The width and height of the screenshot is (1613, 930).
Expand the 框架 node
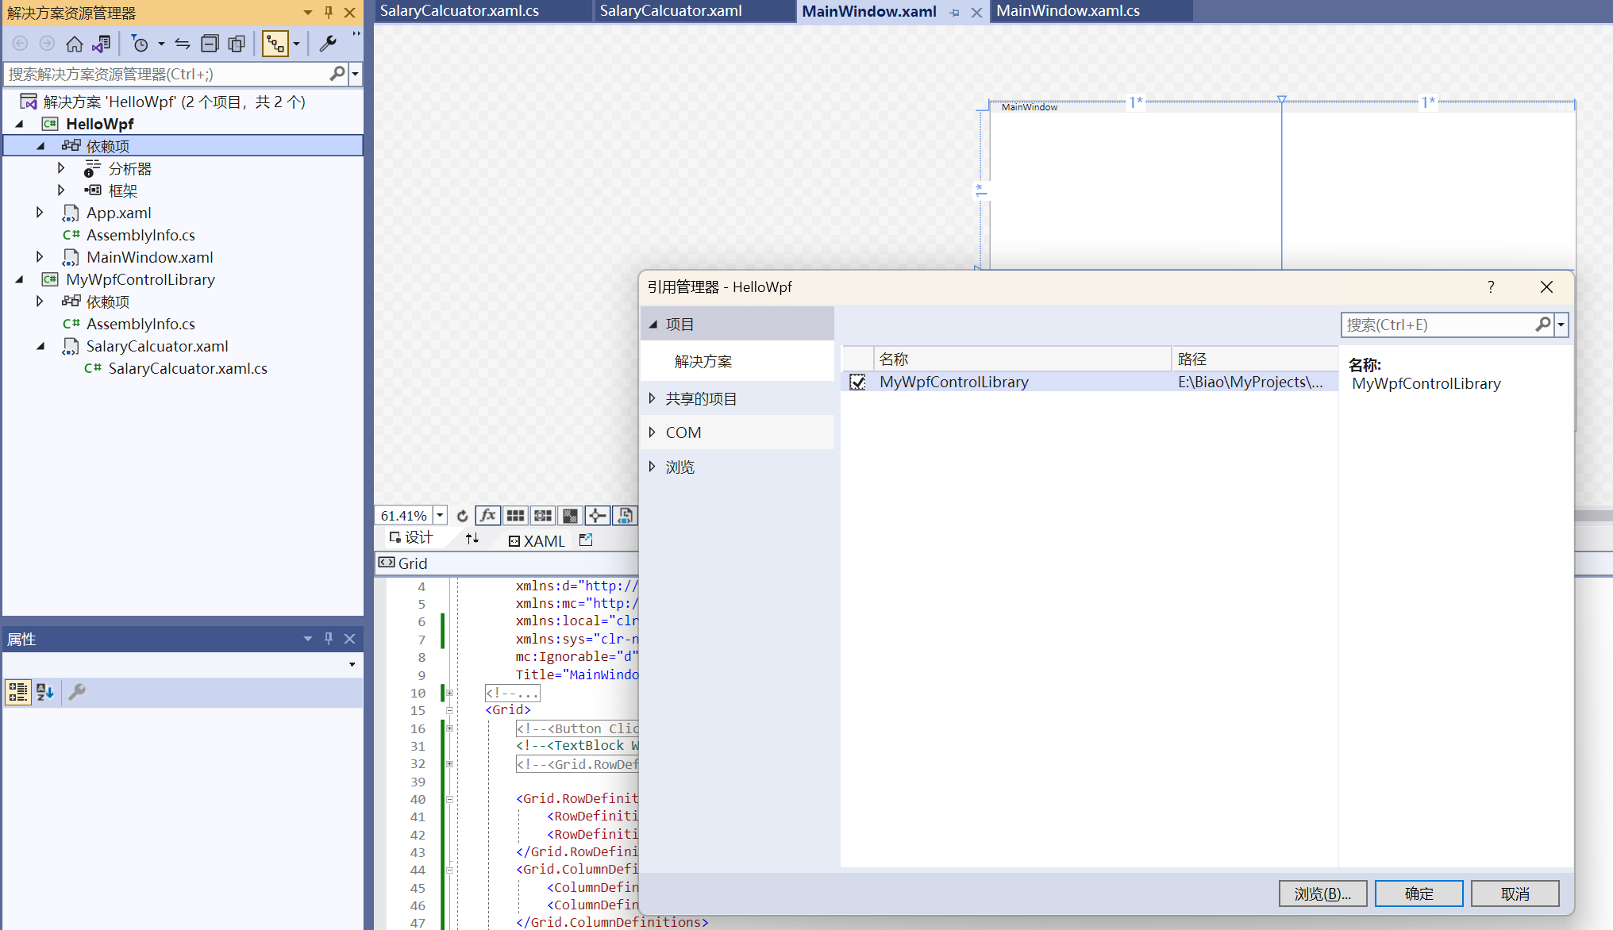click(x=61, y=190)
